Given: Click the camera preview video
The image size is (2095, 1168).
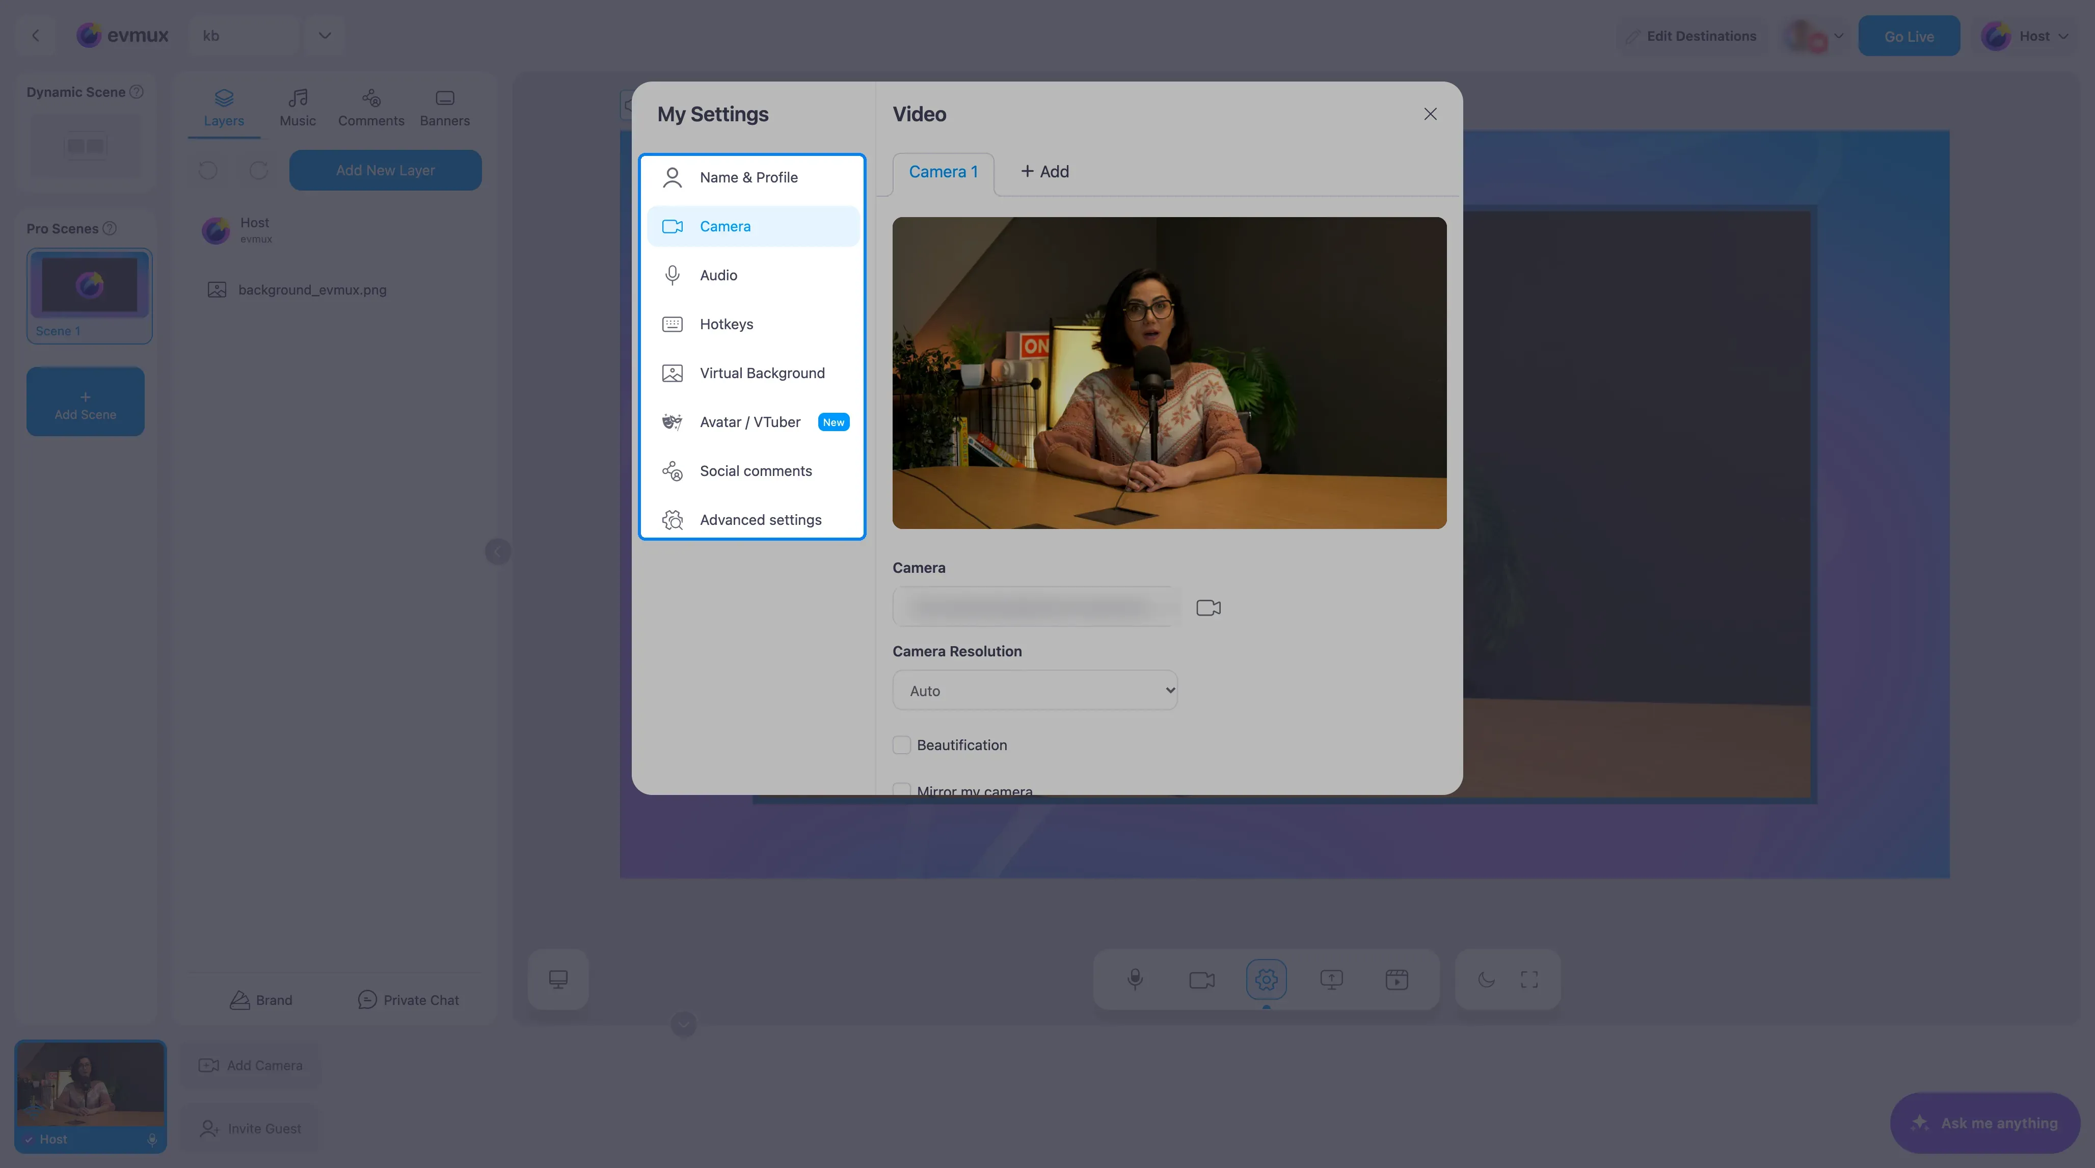Looking at the screenshot, I should pos(1169,373).
